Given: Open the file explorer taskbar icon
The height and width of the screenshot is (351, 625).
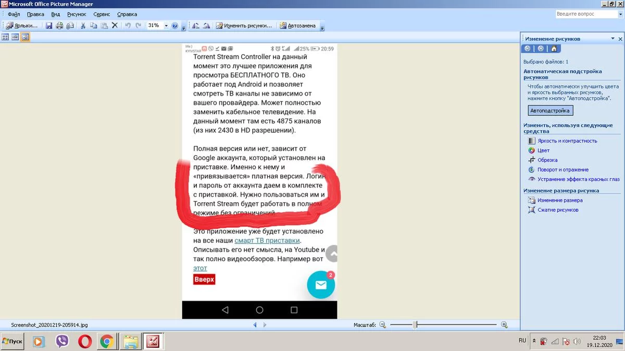Looking at the screenshot, I should pos(131,341).
